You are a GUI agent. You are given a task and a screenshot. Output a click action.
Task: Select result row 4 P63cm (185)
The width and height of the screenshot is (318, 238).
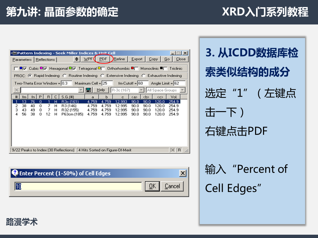pos(96,114)
